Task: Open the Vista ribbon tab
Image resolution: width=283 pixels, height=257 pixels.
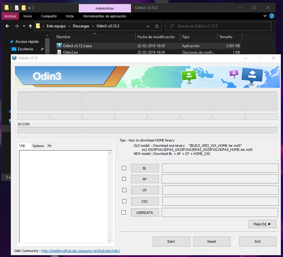Action: (70, 16)
